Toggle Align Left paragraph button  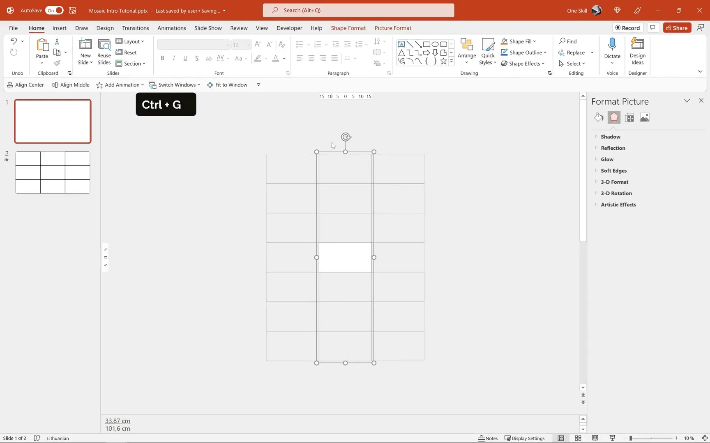click(300, 58)
